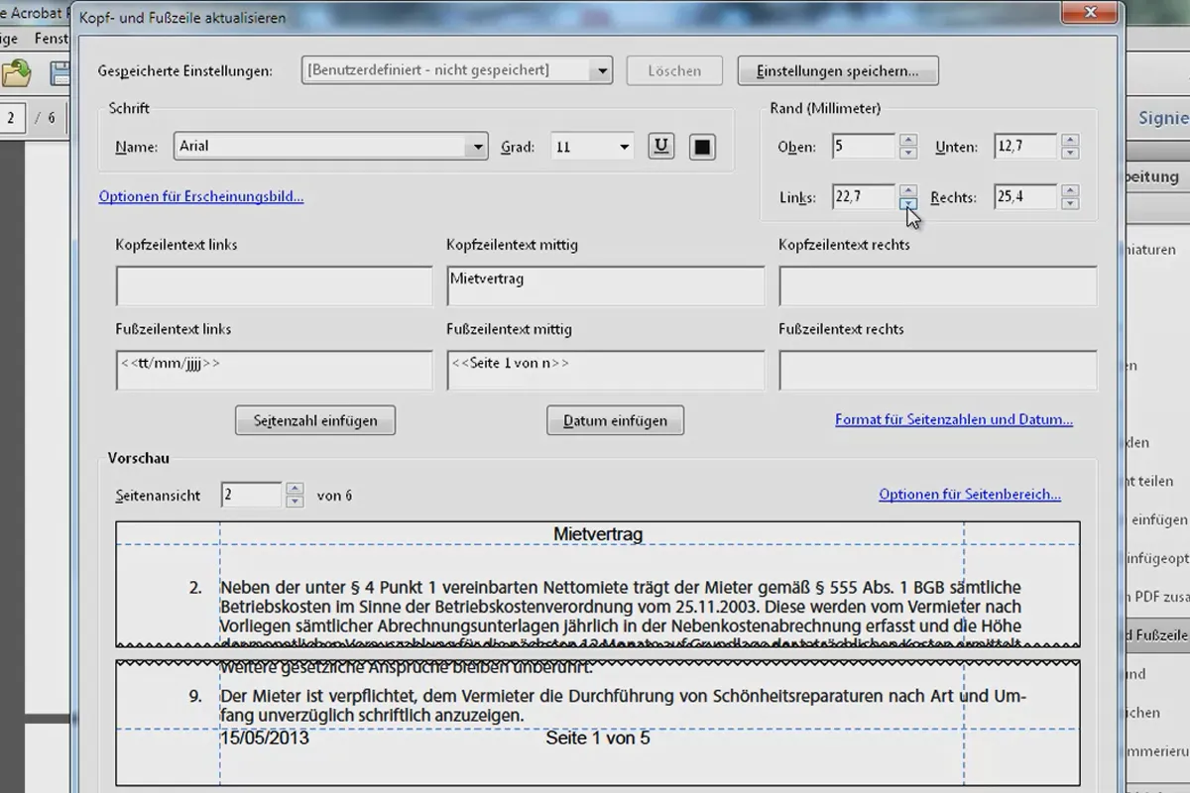Click Einstellungen speichern button
This screenshot has width=1190, height=793.
[838, 70]
